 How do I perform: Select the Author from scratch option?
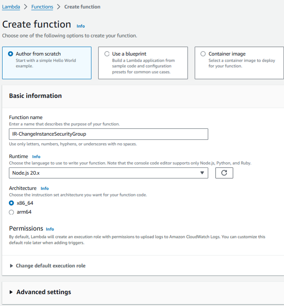pos(11,54)
